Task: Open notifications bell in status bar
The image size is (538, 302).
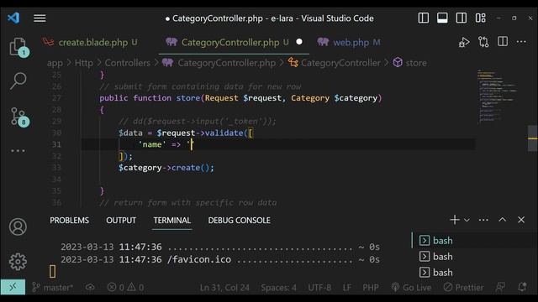Action: tap(522, 287)
